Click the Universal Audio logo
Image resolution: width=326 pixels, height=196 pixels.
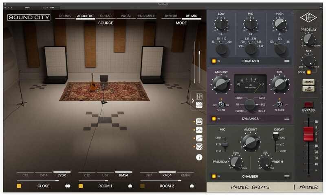(x=308, y=18)
